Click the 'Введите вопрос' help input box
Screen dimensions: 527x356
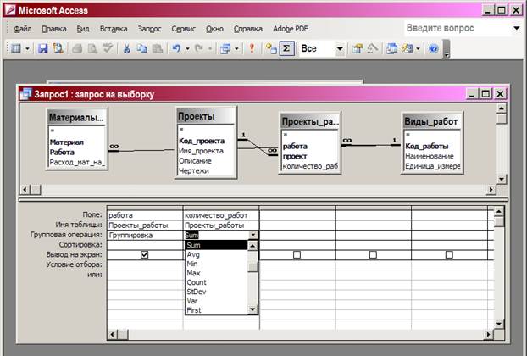(x=457, y=28)
